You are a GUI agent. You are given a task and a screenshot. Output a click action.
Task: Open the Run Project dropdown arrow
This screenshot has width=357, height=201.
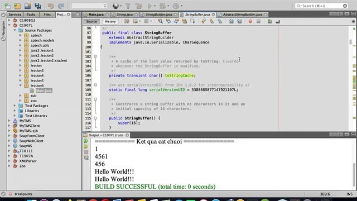(x=155, y=6)
